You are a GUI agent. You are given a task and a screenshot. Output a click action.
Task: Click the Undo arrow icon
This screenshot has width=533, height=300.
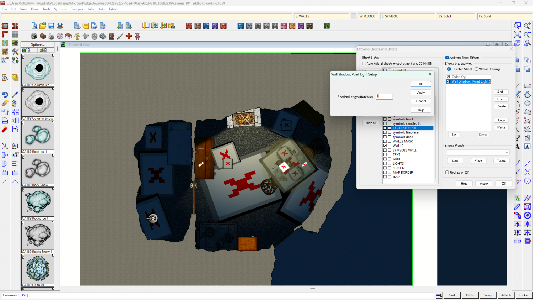[x=5, y=95]
